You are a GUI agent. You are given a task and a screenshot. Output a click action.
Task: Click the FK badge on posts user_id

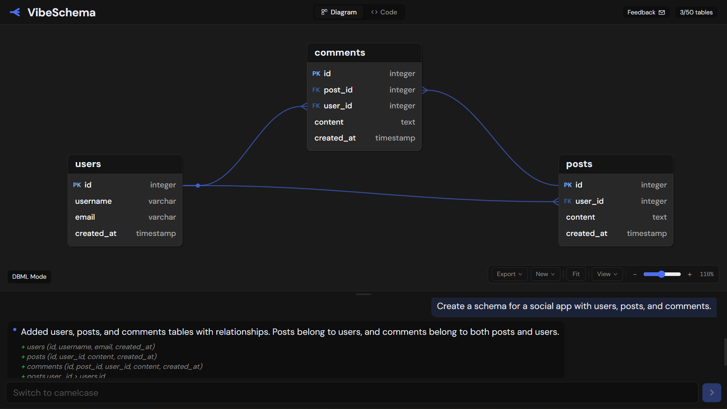(x=568, y=201)
